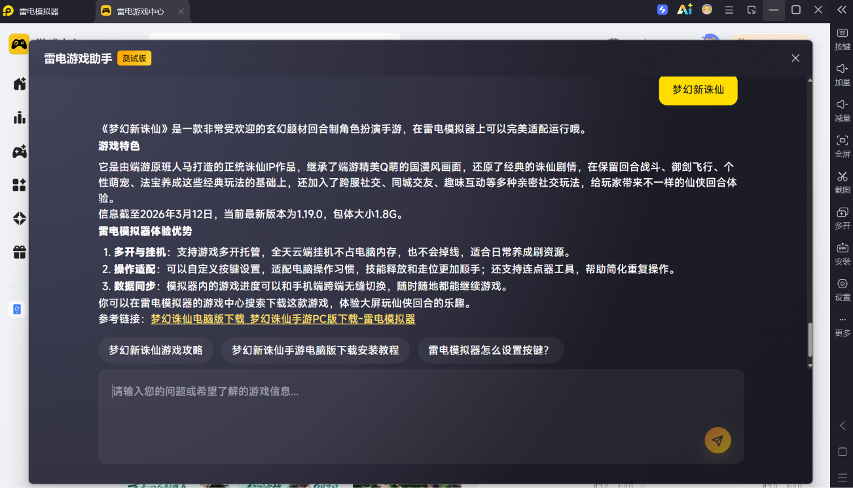The height and width of the screenshot is (488, 853).
Task: Click the 测试版 badge
Action: coord(134,58)
